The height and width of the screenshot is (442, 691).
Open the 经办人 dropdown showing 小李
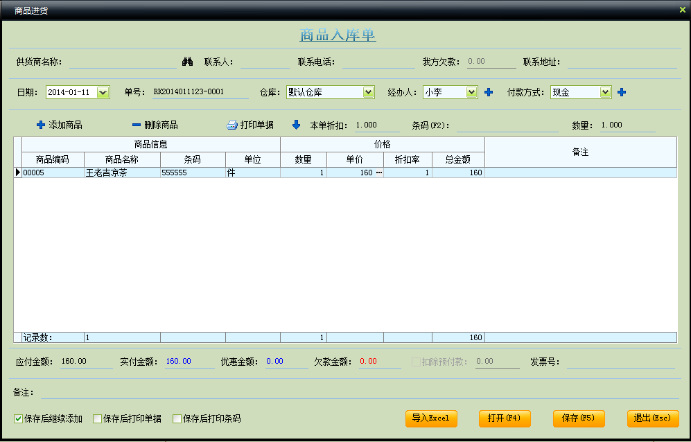pos(471,92)
